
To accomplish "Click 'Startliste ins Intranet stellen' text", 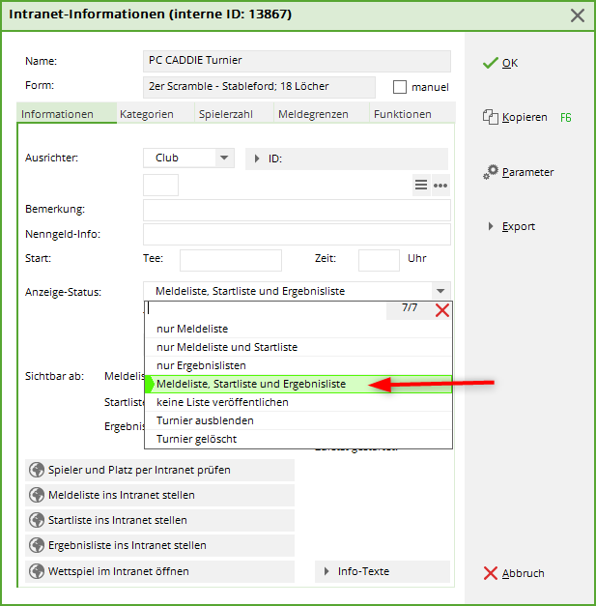I will coord(118,520).
